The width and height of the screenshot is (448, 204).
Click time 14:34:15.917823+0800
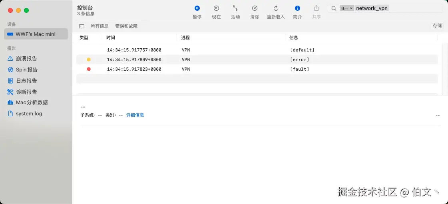click(134, 69)
